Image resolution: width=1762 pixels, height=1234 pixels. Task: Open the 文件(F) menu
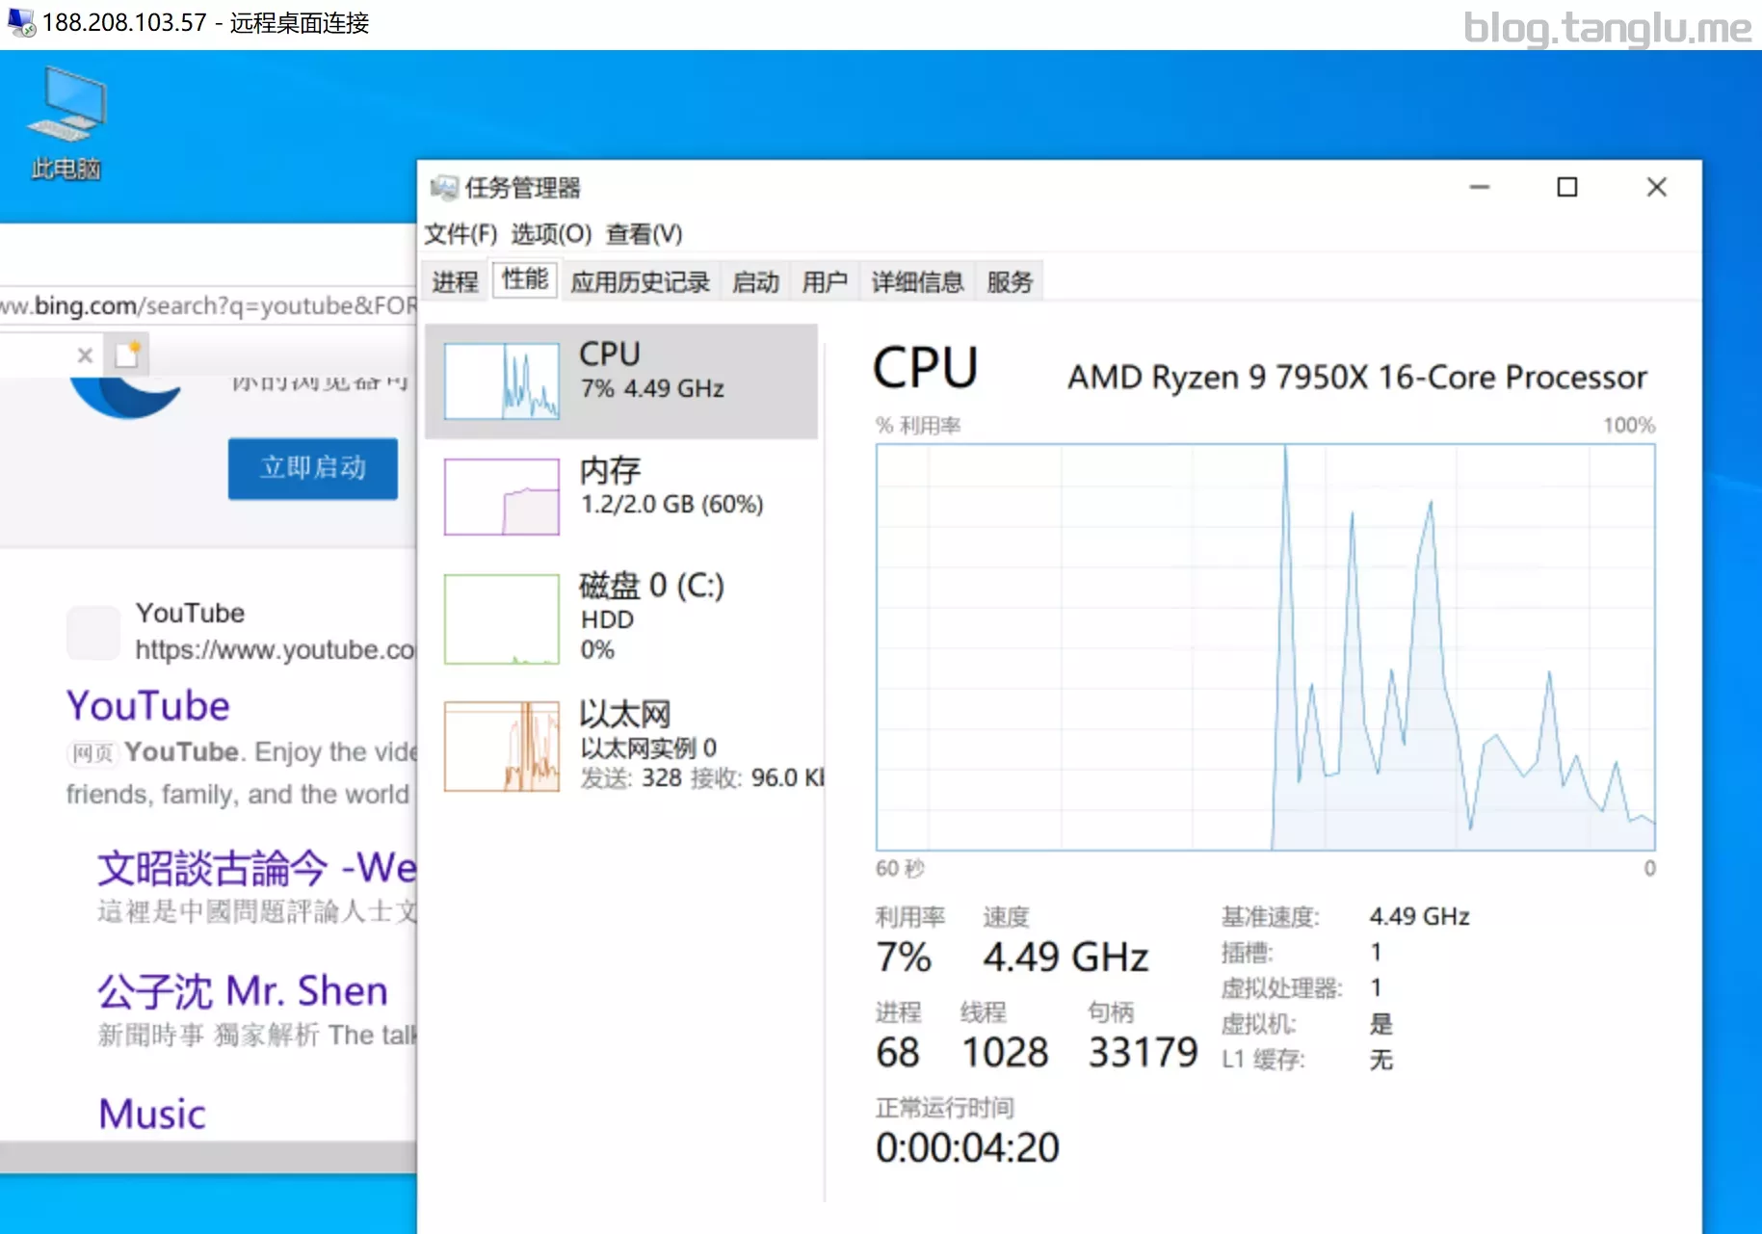coord(460,234)
